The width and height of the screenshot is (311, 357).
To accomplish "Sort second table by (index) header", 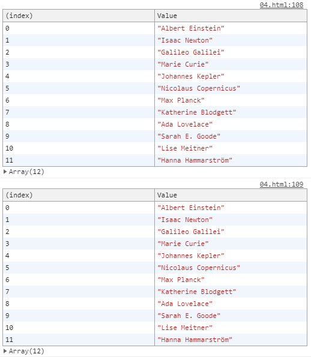I will 79,195.
